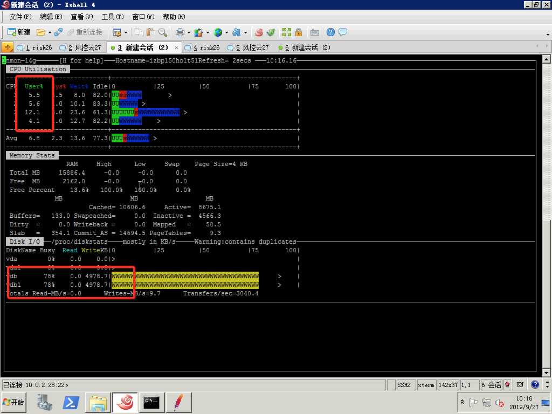Viewport: 552px width, 414px height.
Task: Open the 开始 Start menu
Action: point(13,402)
